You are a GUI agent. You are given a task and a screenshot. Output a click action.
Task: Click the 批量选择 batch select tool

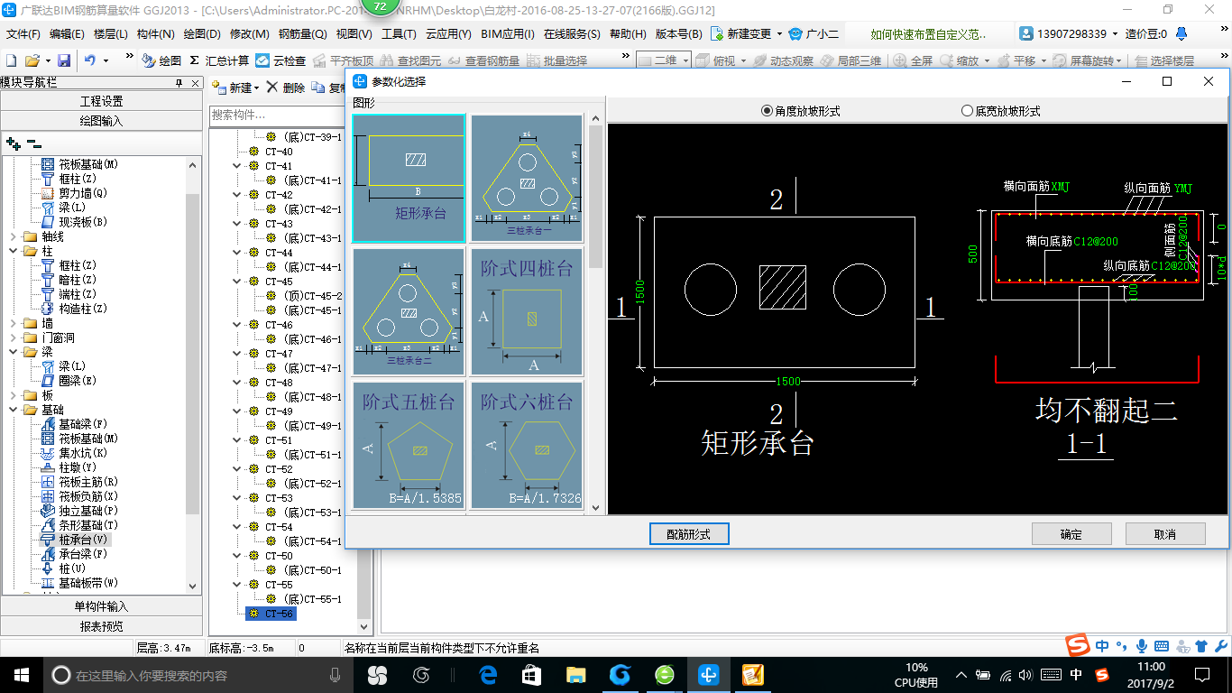pos(556,60)
